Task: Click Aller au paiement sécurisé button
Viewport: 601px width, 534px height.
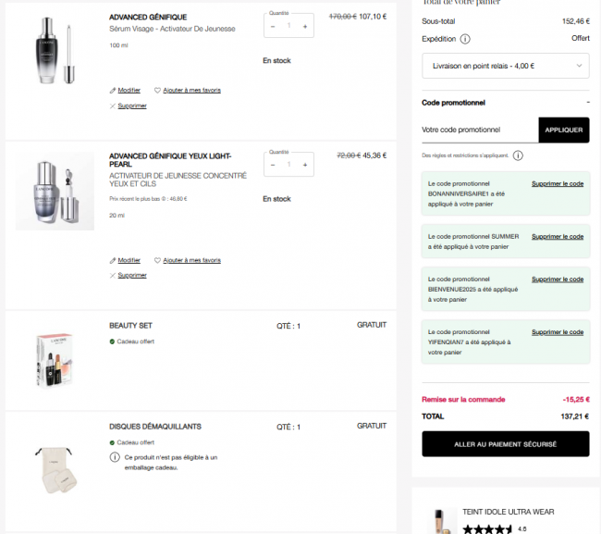Action: (x=506, y=444)
